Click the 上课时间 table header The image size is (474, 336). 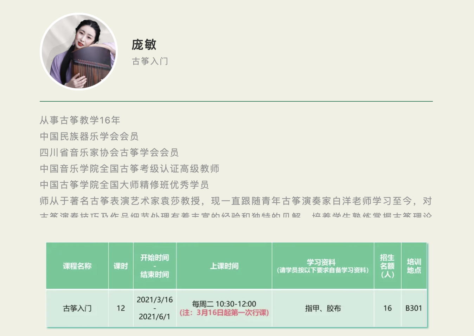click(224, 266)
